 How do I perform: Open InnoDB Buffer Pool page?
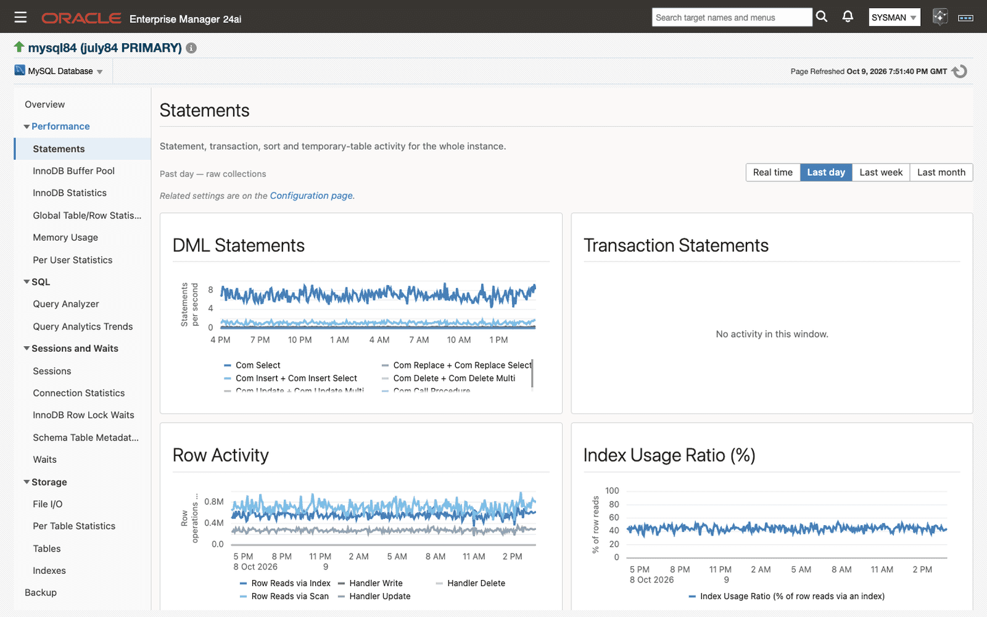click(73, 171)
